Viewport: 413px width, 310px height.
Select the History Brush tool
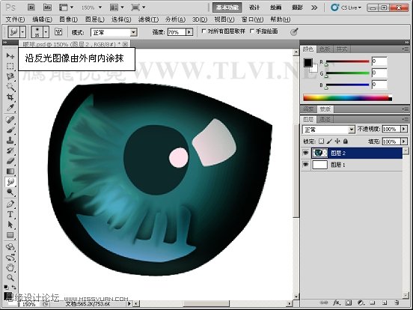click(10, 151)
